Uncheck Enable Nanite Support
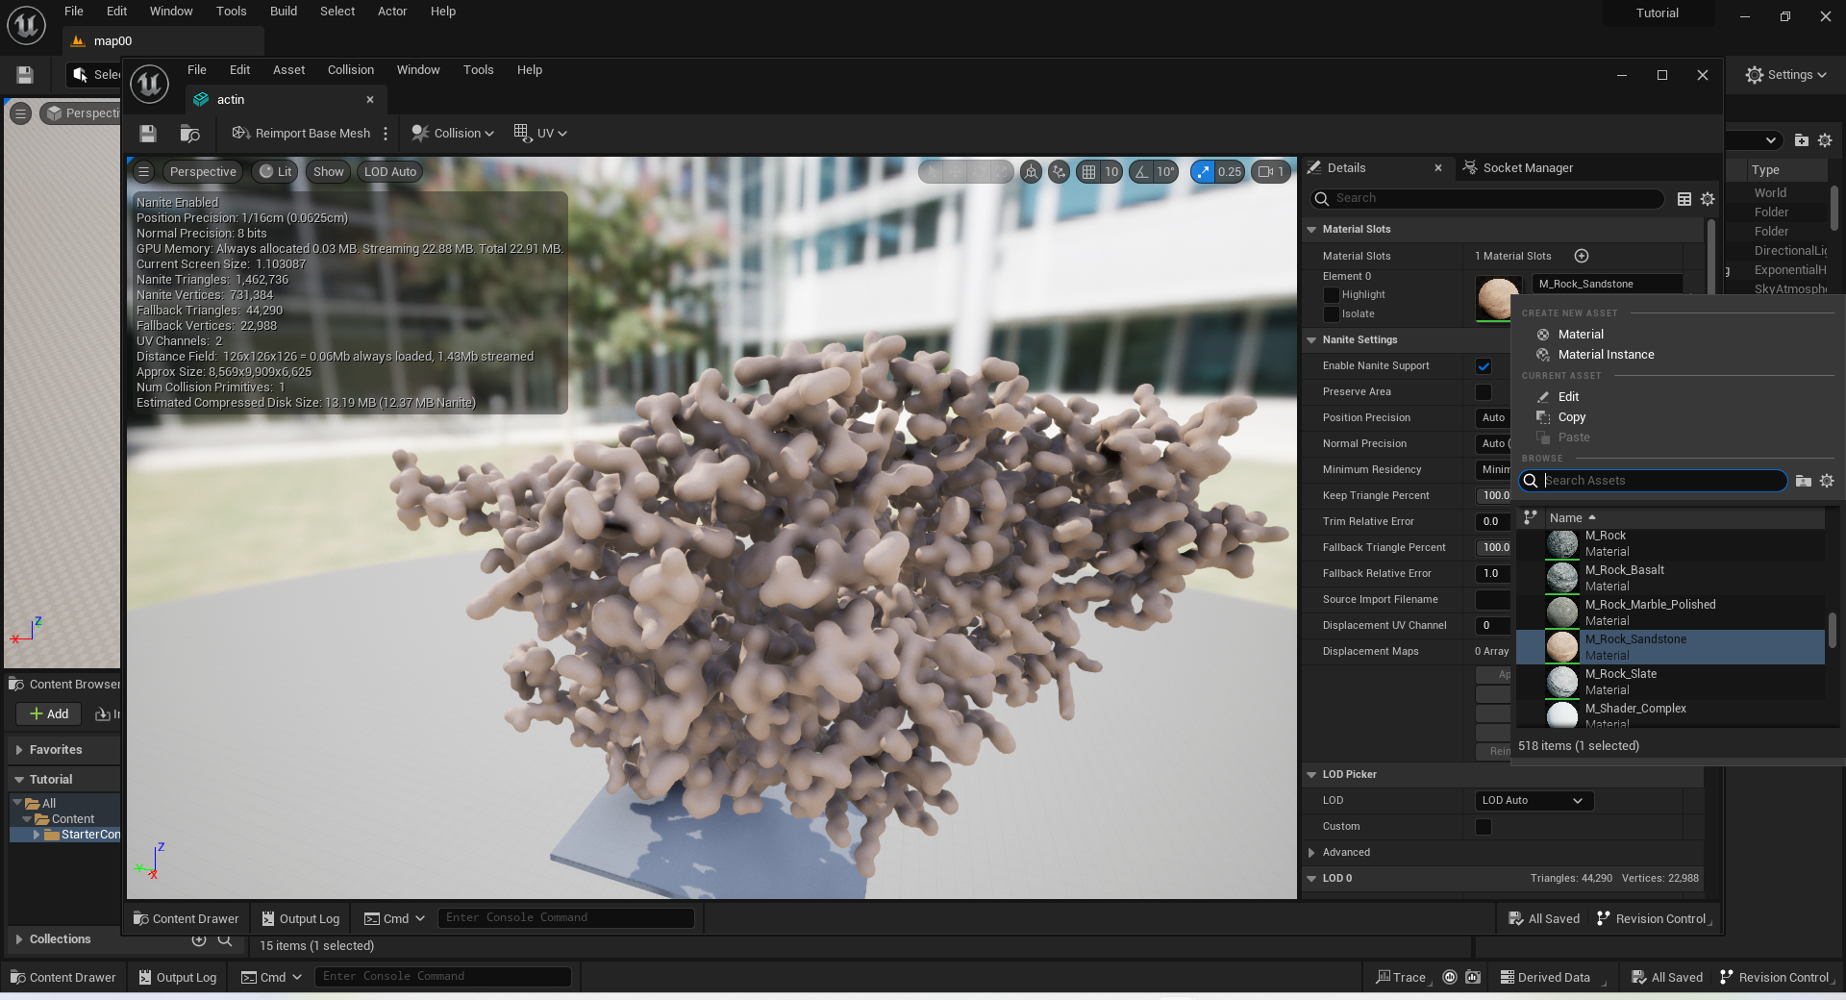Viewport: 1846px width, 1000px height. point(1484,366)
